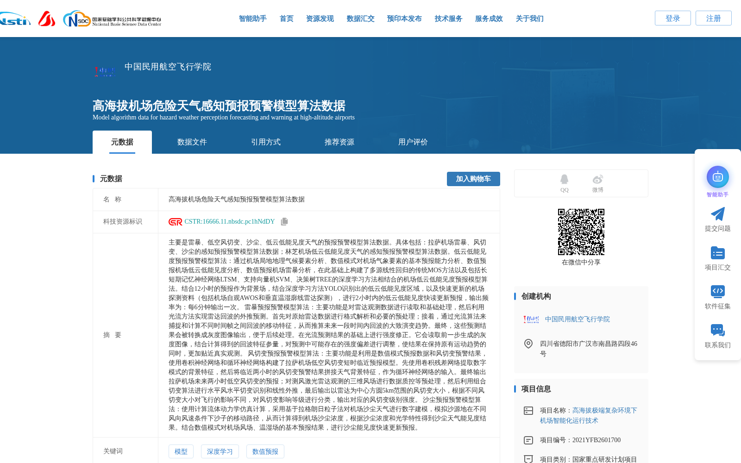Screen dimensions: 741x463
Task: Open 项目汇交 folder icon
Action: [x=718, y=253]
